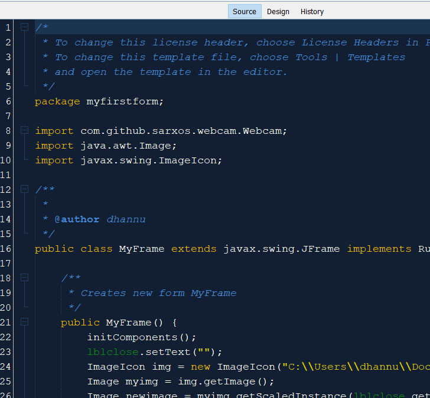Click the comment 'To change this license header'
The width and height of the screenshot is (430, 398).
click(152, 42)
